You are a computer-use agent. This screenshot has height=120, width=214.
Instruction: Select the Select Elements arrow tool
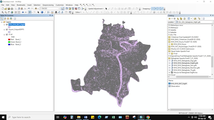(x=38, y=12)
